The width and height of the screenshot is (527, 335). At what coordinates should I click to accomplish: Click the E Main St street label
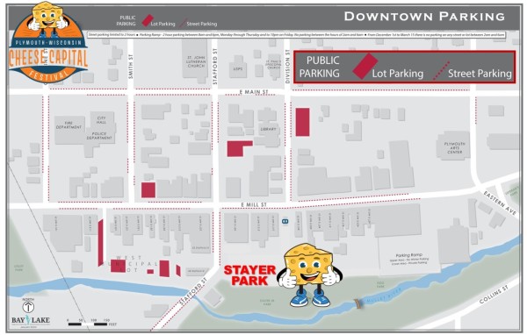tap(254, 91)
